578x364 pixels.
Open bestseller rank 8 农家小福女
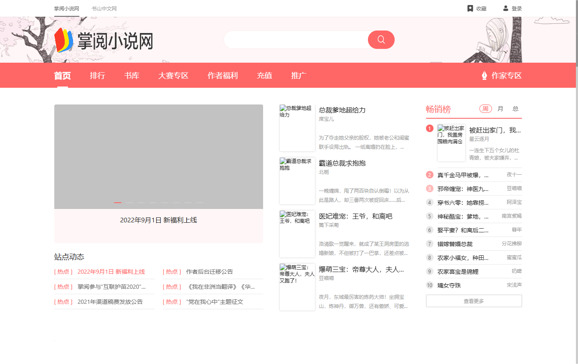tap(463, 258)
